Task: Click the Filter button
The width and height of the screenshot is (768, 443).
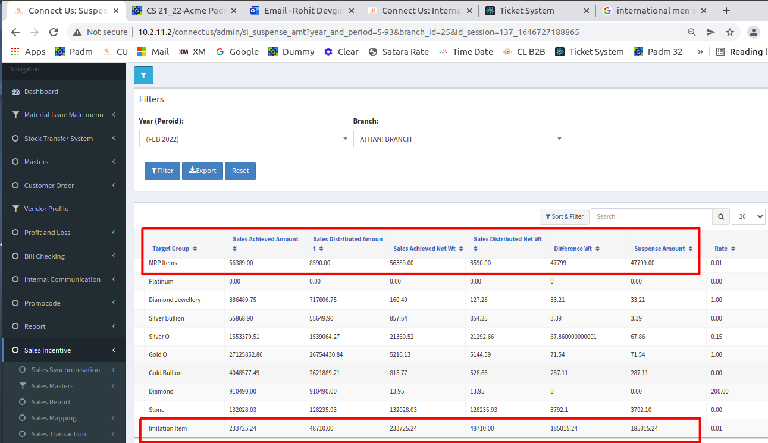Action: [162, 171]
